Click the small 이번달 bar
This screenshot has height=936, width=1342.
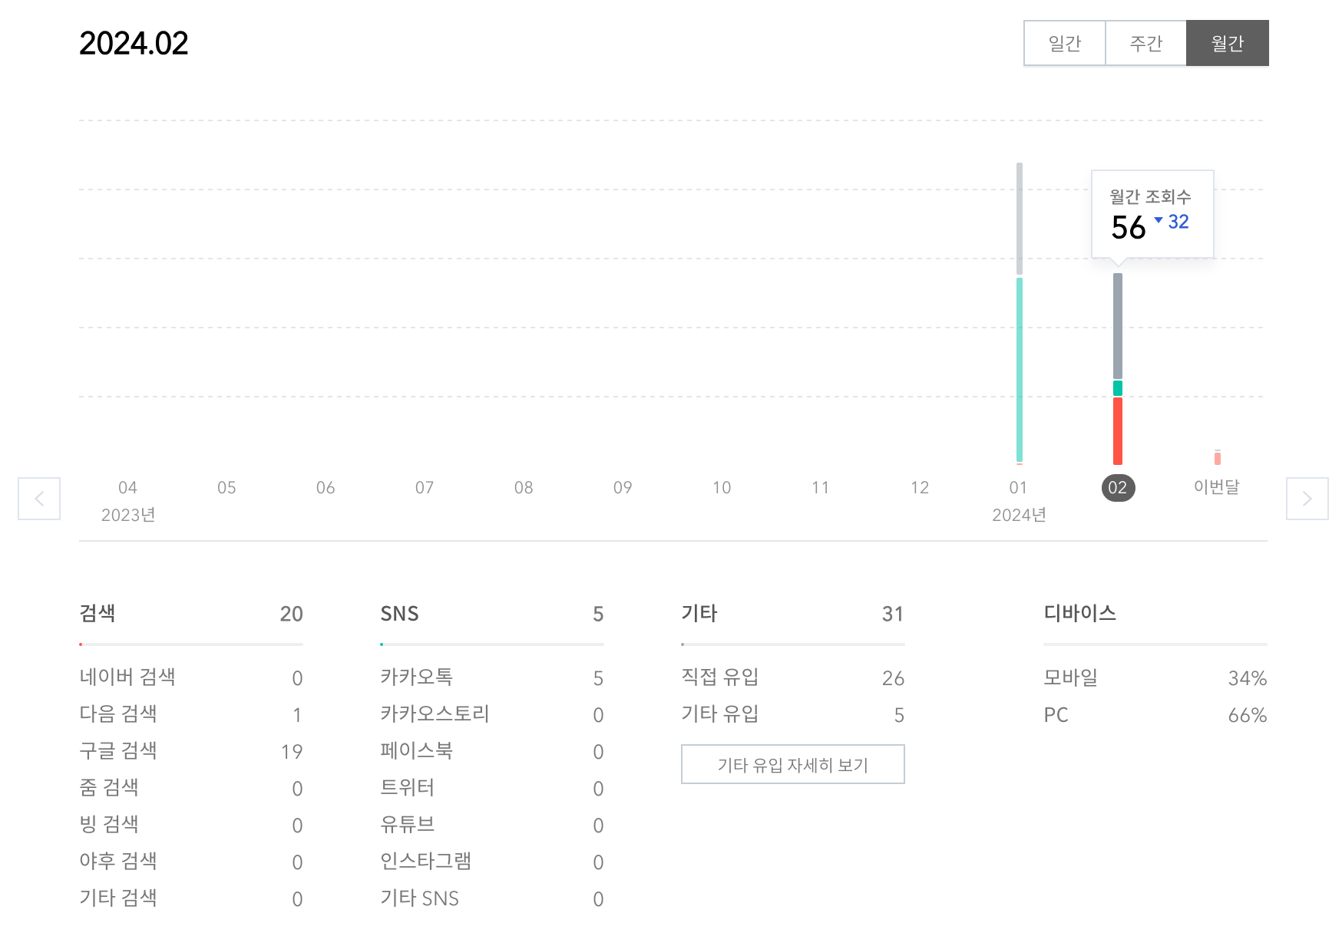tap(1218, 458)
